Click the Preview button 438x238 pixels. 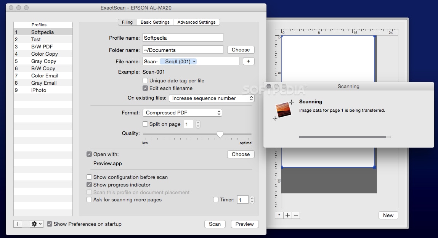(244, 224)
